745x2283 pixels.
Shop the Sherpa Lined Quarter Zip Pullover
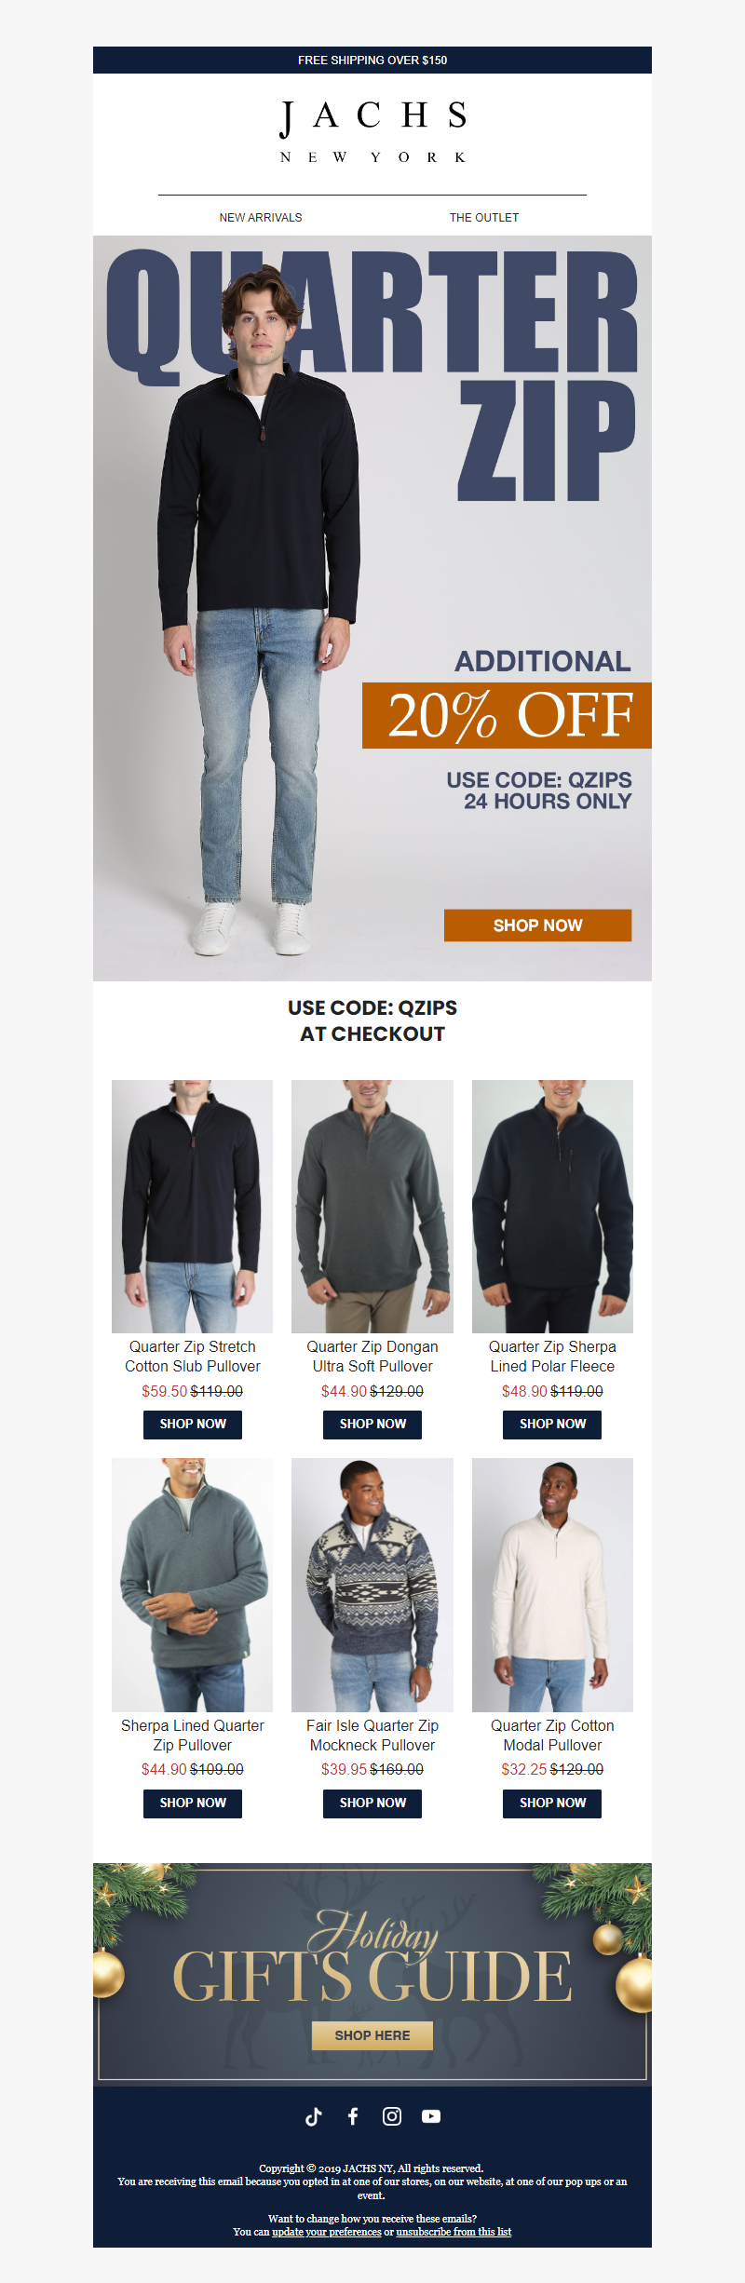coord(193,1803)
